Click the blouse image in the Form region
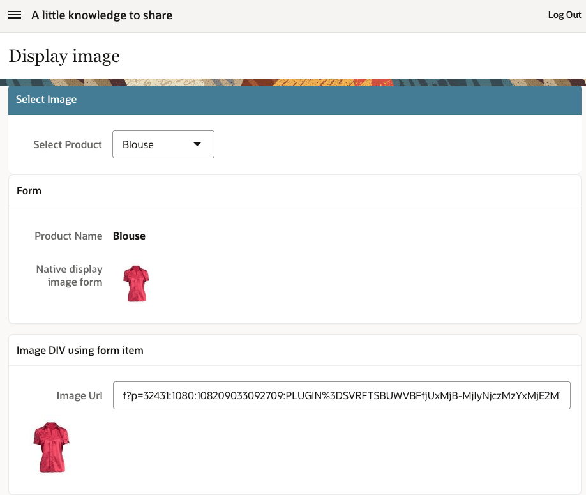This screenshot has width=586, height=495. (136, 284)
